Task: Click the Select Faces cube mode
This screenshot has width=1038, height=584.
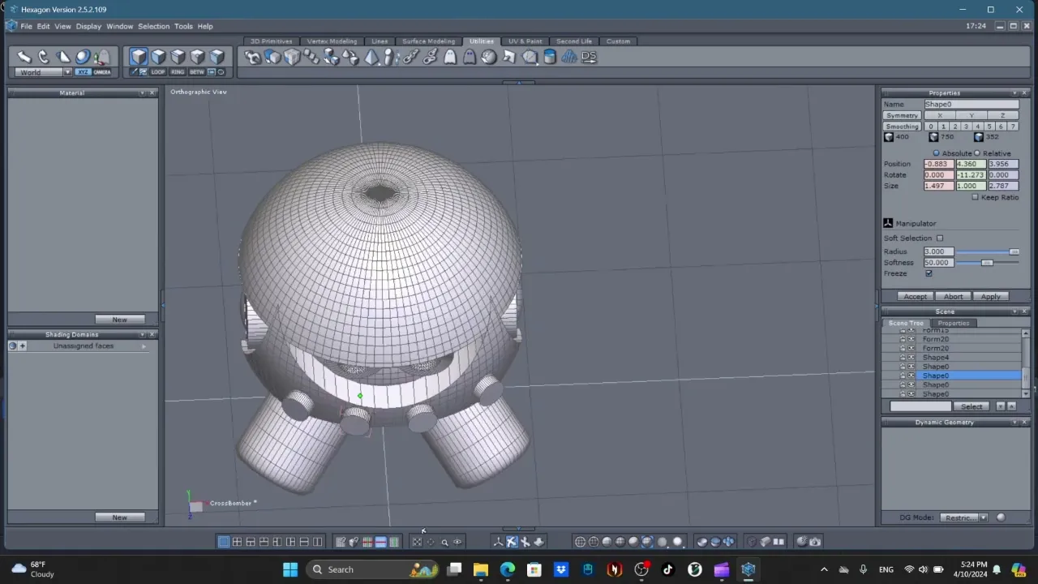Action: click(x=158, y=56)
